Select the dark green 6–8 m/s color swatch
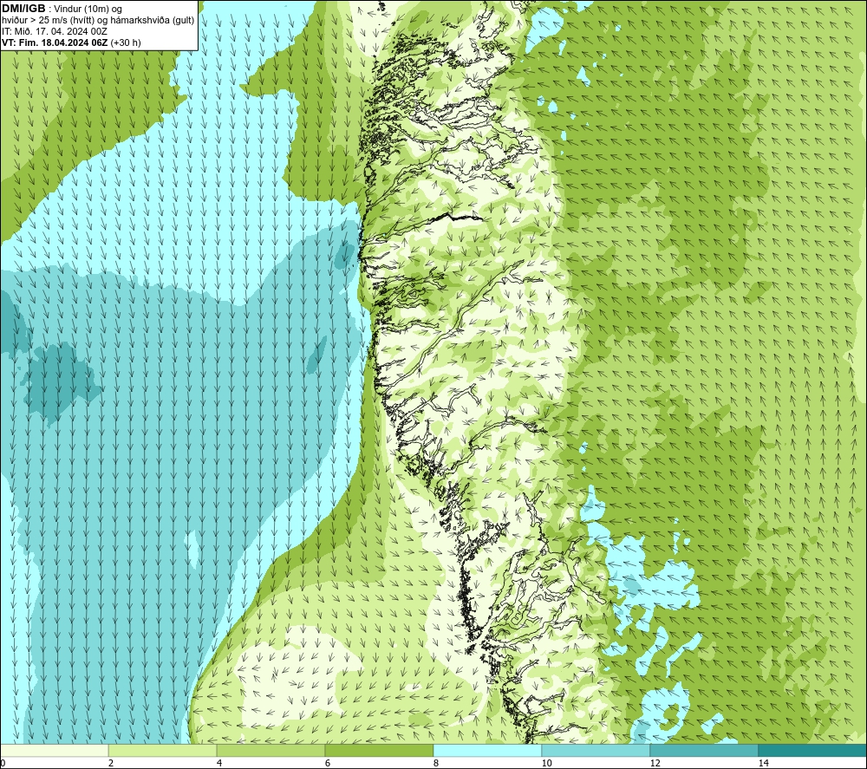This screenshot has height=769, width=867. click(x=380, y=750)
